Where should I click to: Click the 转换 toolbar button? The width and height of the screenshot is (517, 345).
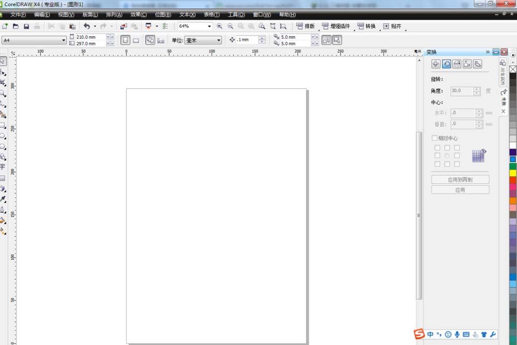pyautogui.click(x=367, y=26)
